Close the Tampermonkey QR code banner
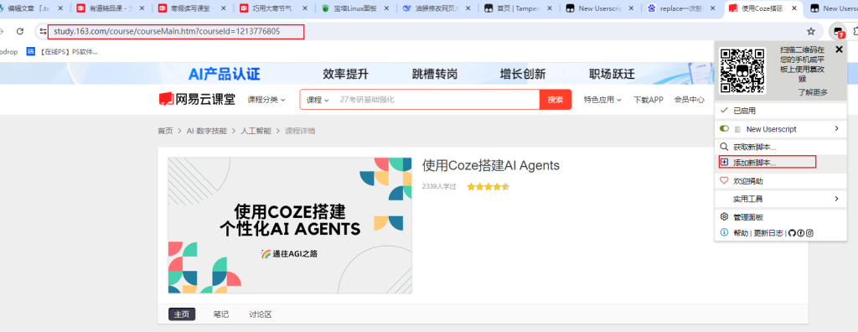Image resolution: width=858 pixels, height=332 pixels. pyautogui.click(x=840, y=49)
